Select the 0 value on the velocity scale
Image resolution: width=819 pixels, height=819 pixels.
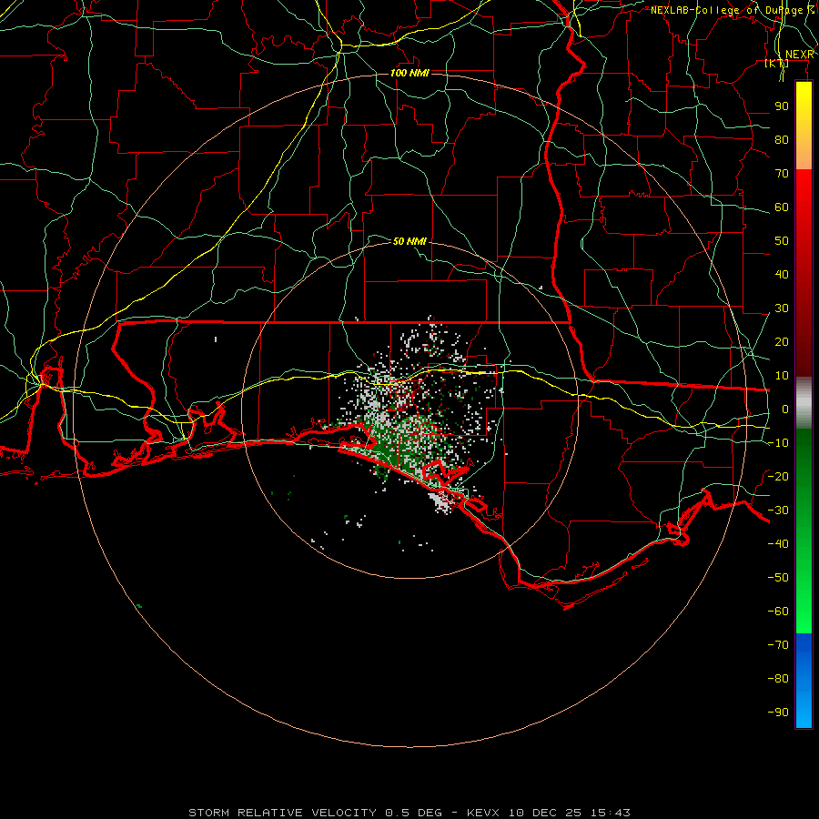click(x=785, y=409)
